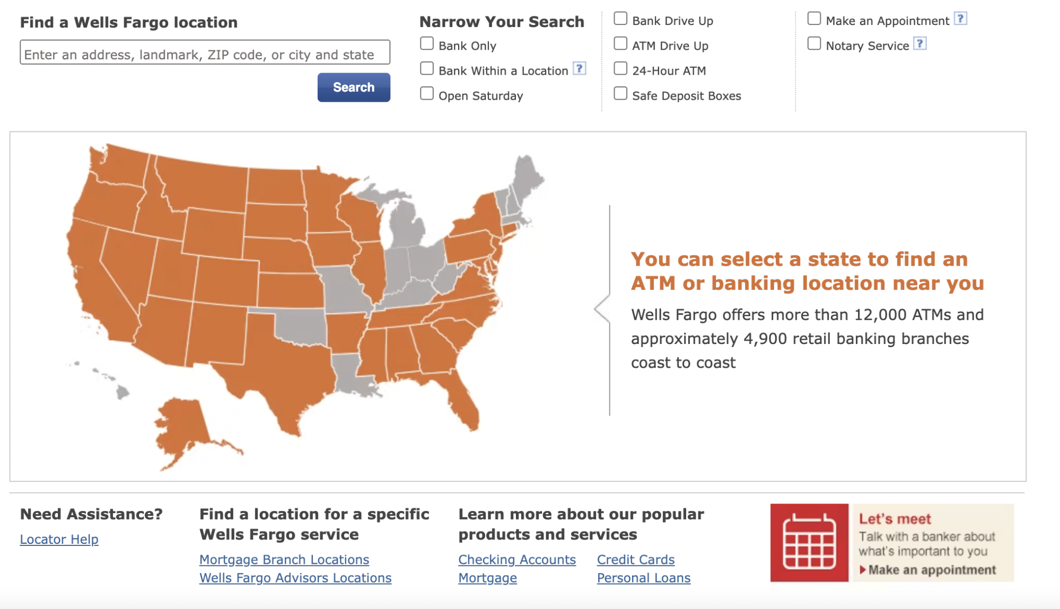1060x609 pixels.
Task: Learn about Checking Accounts
Action: 516,559
